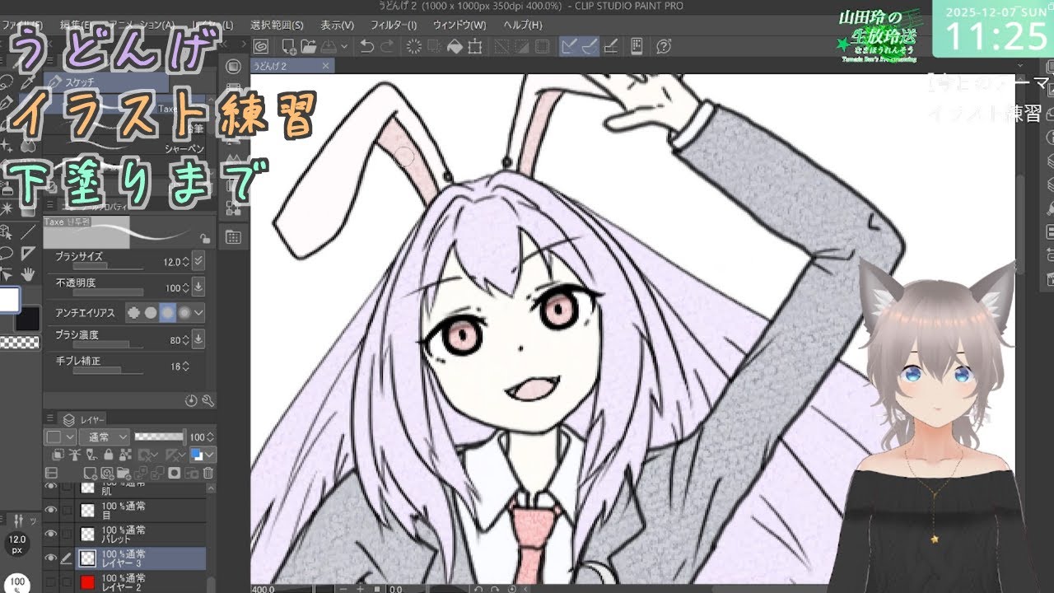Click the fill bucket toolbar icon
The image size is (1054, 593).
[x=454, y=47]
